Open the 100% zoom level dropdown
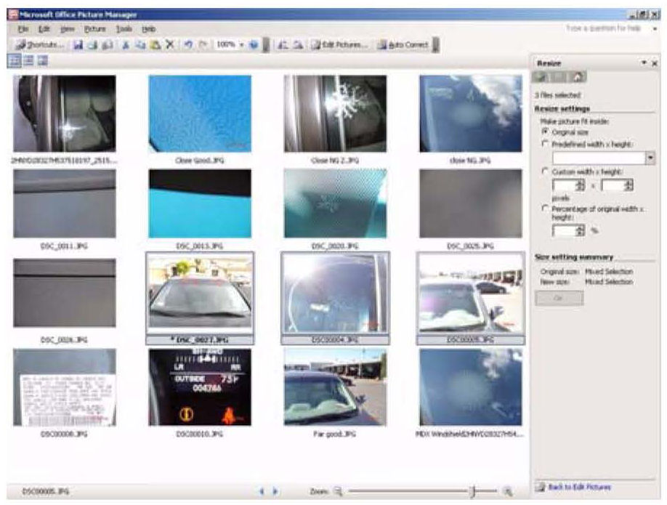667x505 pixels. click(242, 44)
